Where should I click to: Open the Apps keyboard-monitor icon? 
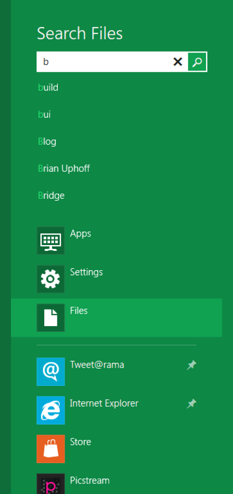coord(51,240)
